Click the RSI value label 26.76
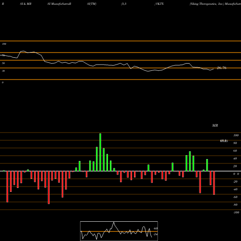Image resolution: width=241 pixels, height=241 pixels. 222,68
